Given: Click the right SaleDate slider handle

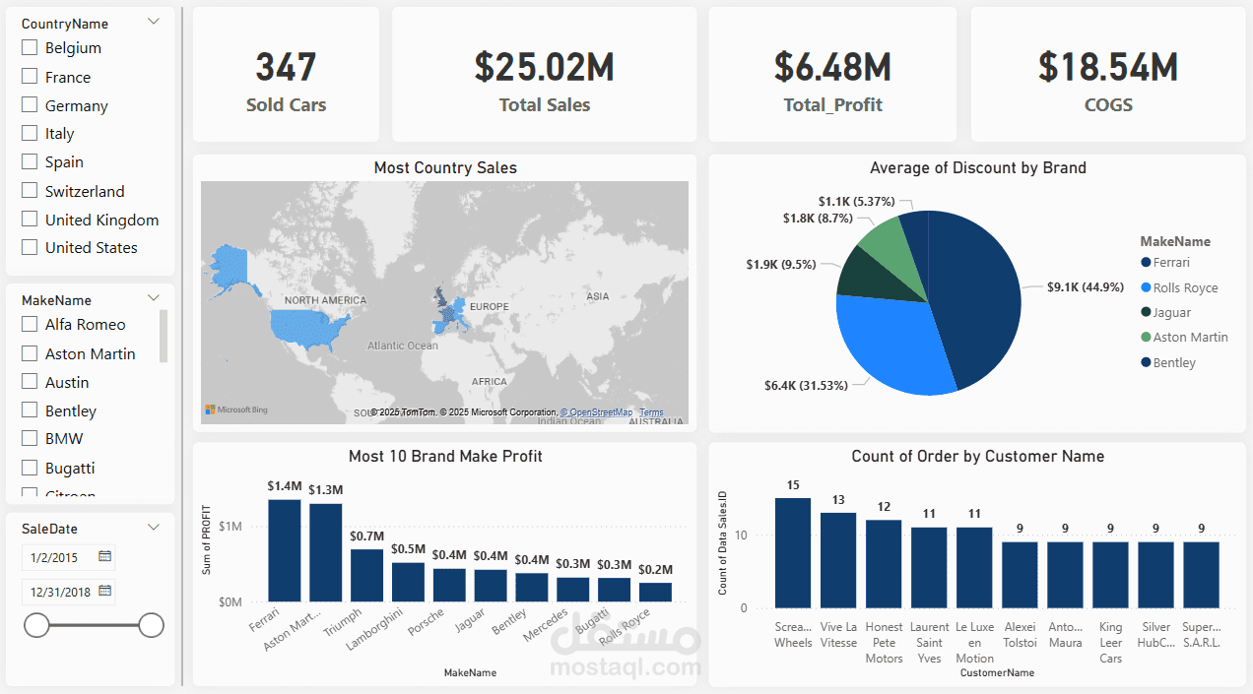Looking at the screenshot, I should coord(152,624).
